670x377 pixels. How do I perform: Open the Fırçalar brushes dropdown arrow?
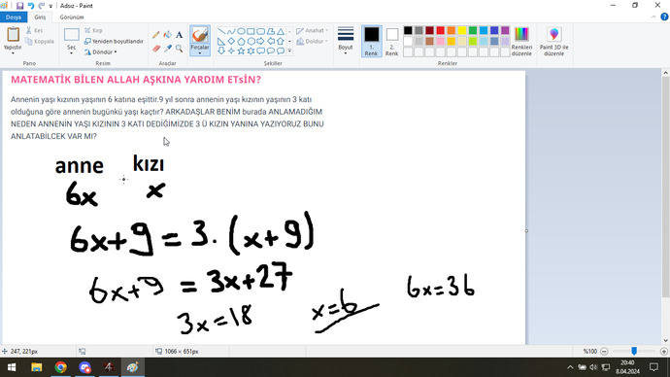(200, 53)
